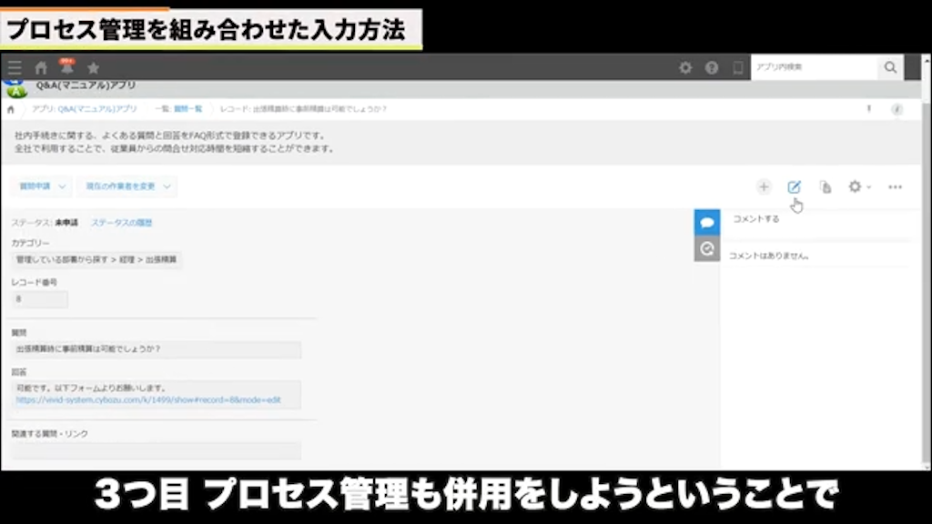Click the mobile view icon
The width and height of the screenshot is (932, 524).
pos(739,66)
